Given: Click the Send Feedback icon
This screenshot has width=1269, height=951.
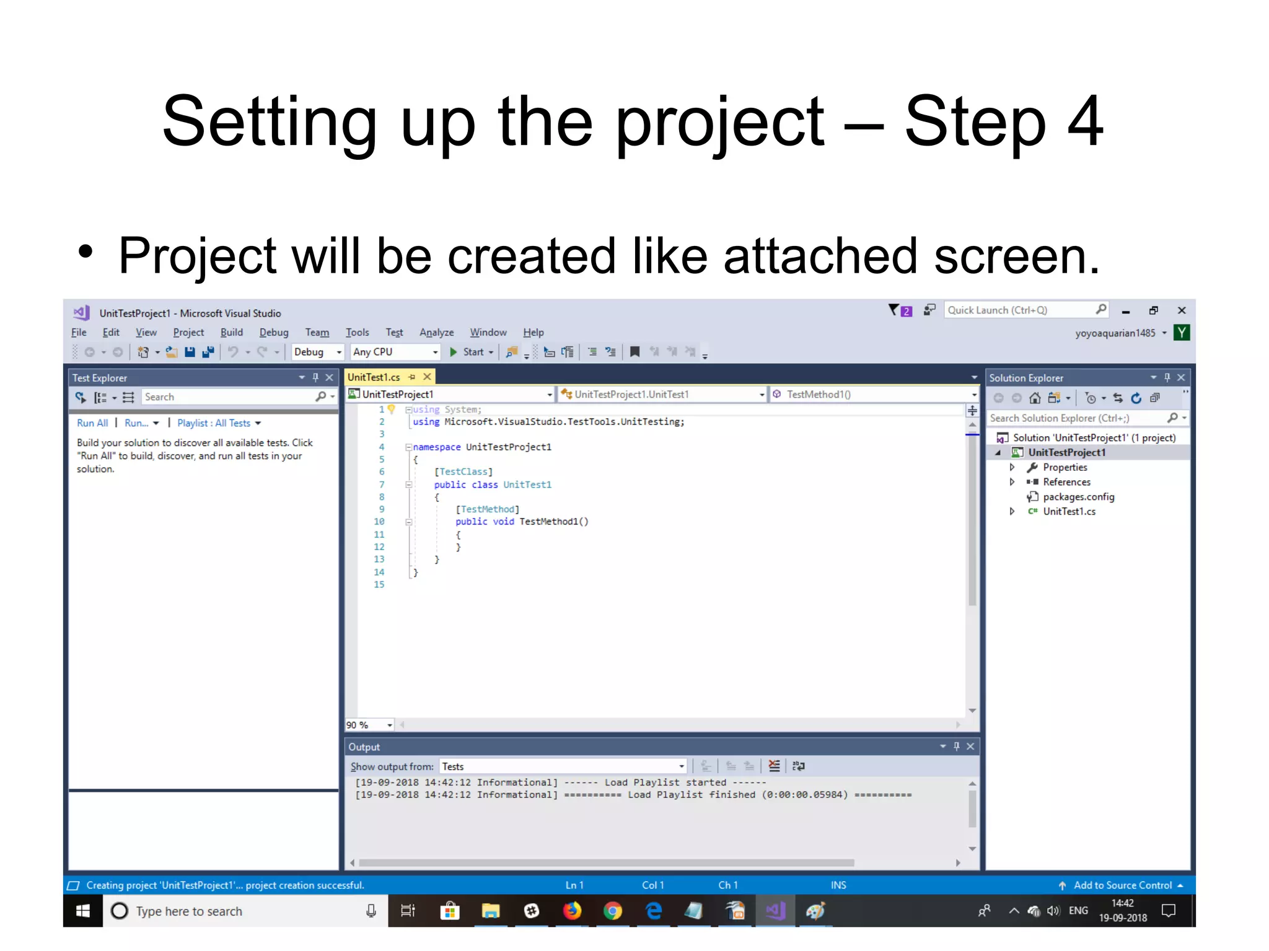Looking at the screenshot, I should tap(929, 310).
